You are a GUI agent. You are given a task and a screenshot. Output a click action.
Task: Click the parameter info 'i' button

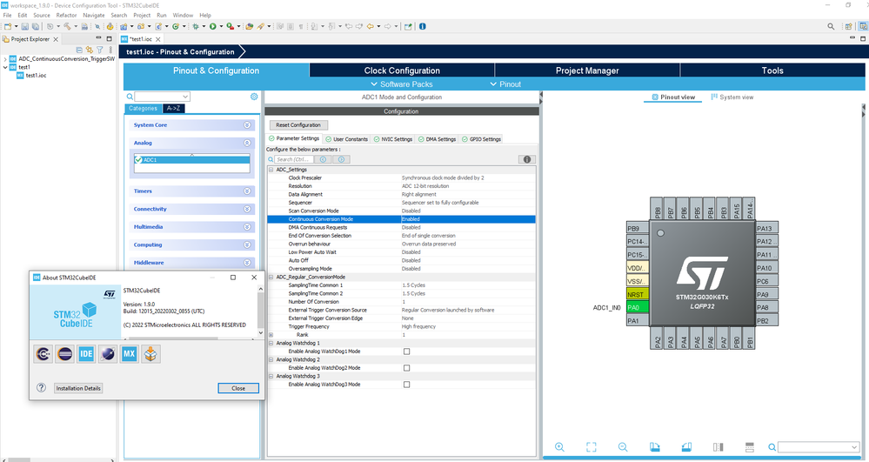point(526,159)
